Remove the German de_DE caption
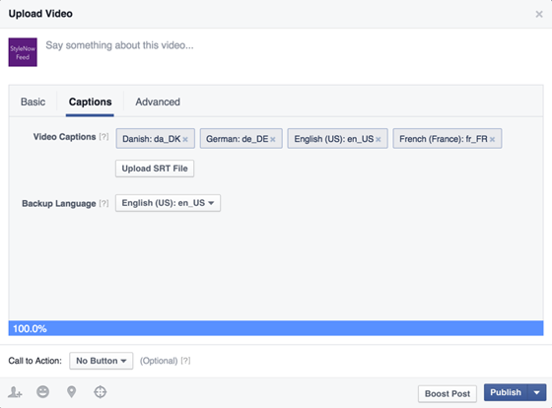This screenshot has width=552, height=408. (272, 139)
